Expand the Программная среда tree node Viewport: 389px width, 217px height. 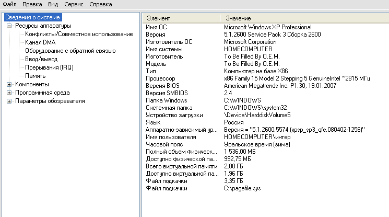click(9, 93)
